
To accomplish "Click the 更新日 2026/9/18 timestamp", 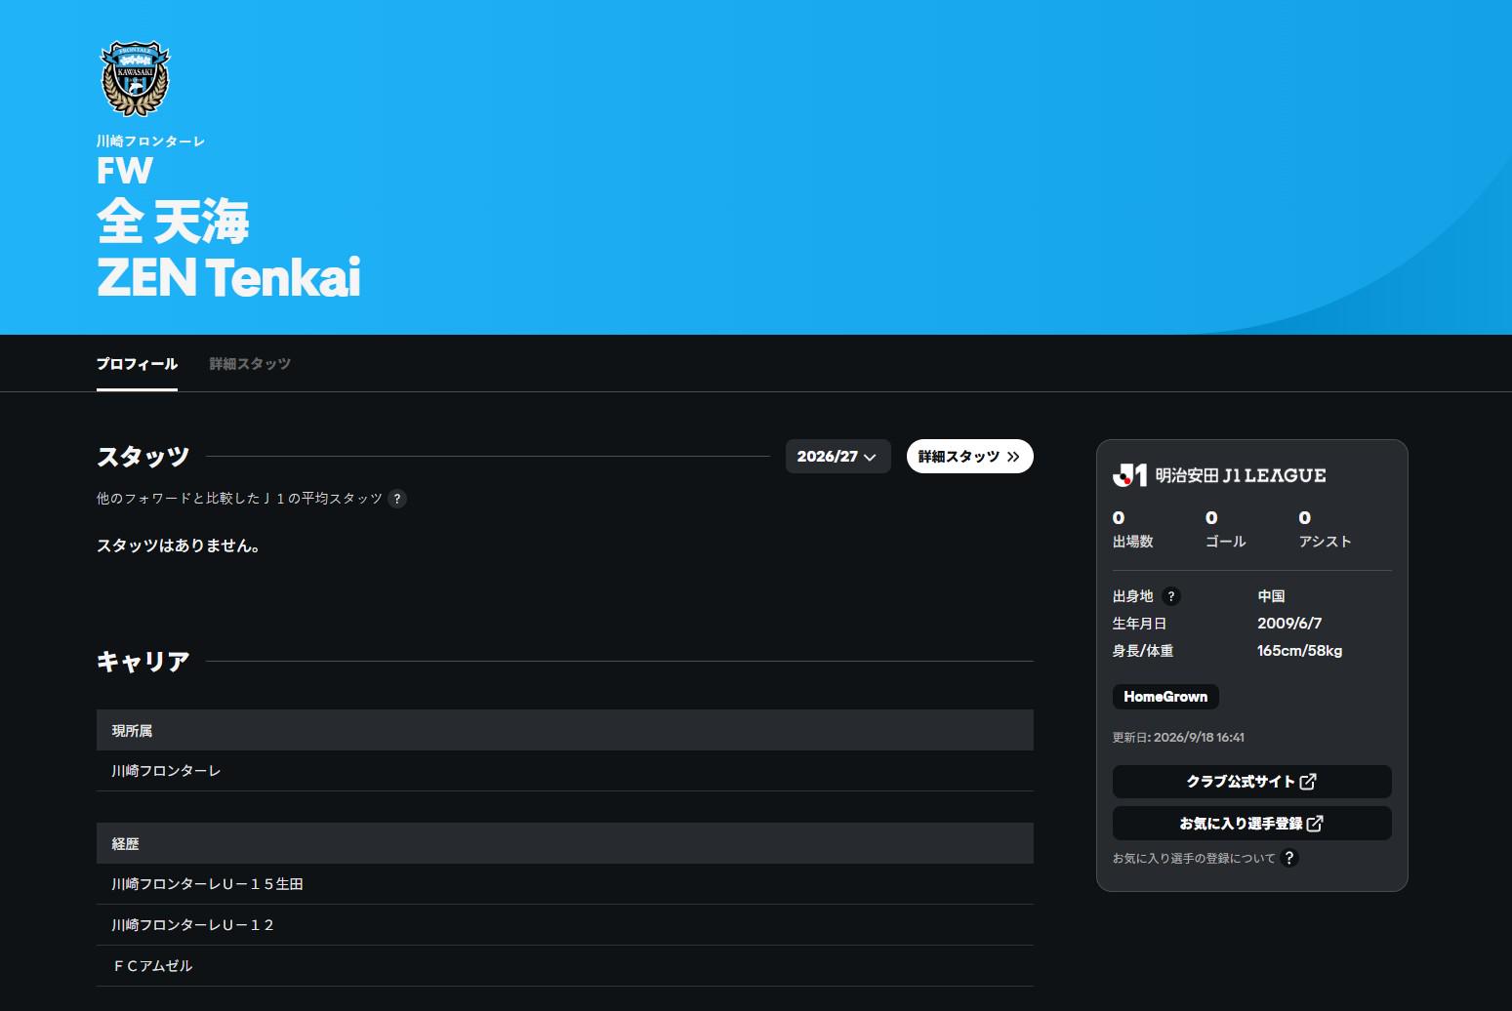I will (1178, 738).
